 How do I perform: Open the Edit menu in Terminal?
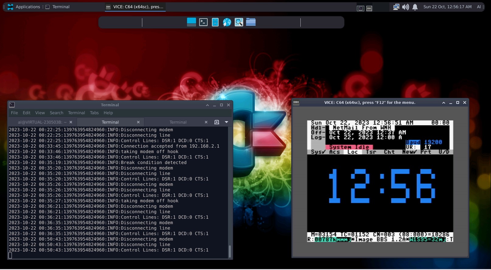point(26,113)
